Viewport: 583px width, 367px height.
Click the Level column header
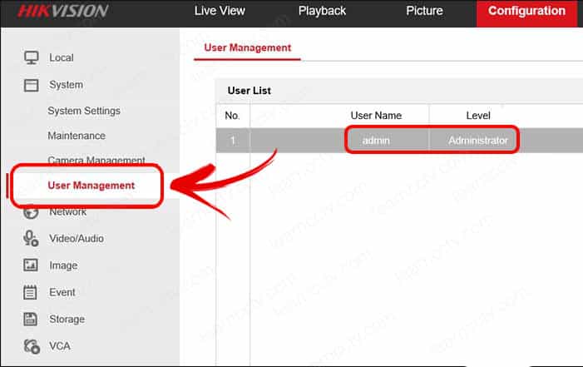[477, 116]
